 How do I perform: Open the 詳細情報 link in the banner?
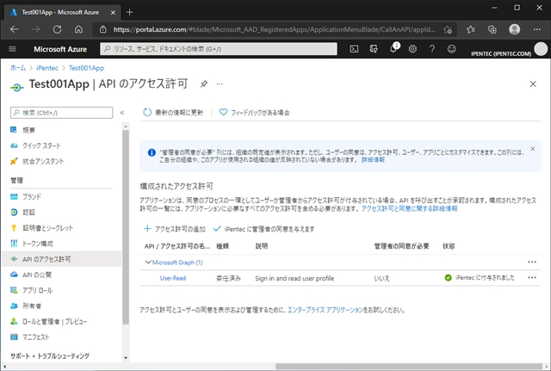tap(373, 159)
